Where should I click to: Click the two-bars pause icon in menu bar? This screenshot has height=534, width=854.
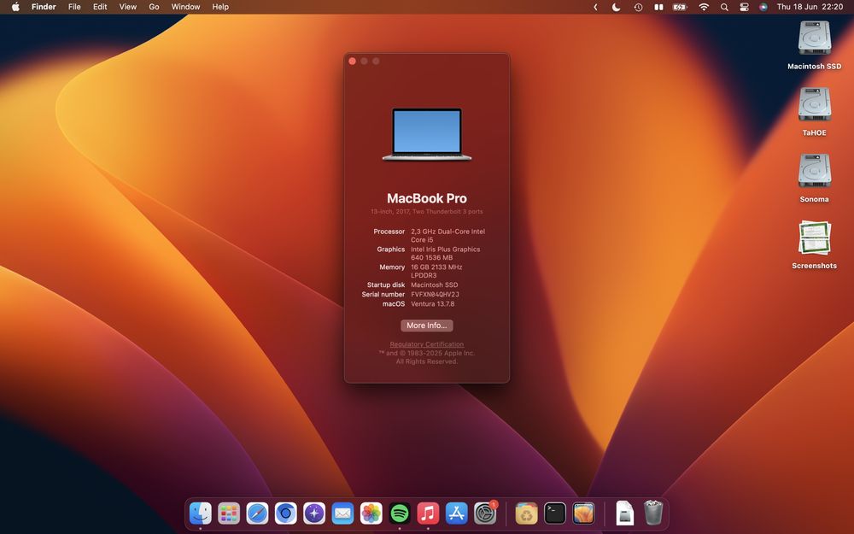coord(658,7)
